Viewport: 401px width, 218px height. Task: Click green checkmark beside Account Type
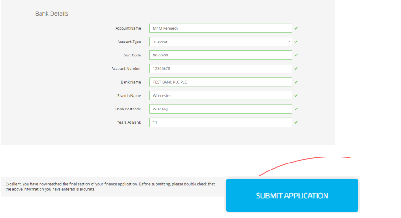pos(296,42)
